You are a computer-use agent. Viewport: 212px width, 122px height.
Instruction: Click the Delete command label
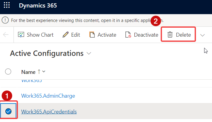tap(183, 35)
